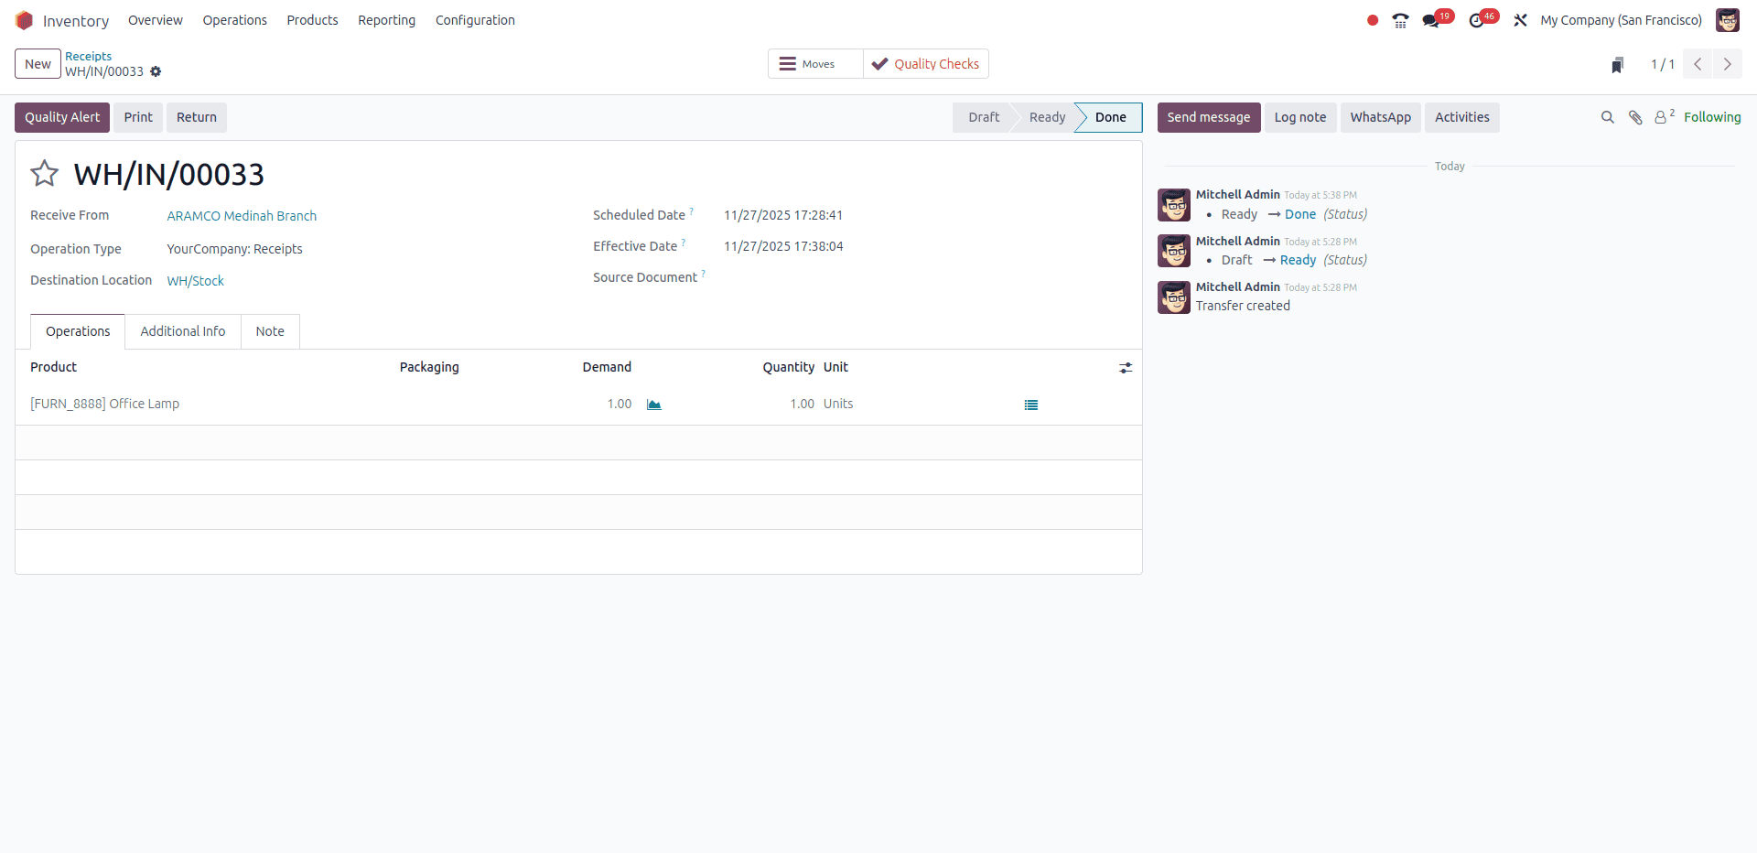Click the optional columns sliders icon
Image resolution: width=1757 pixels, height=853 pixels.
click(x=1126, y=368)
